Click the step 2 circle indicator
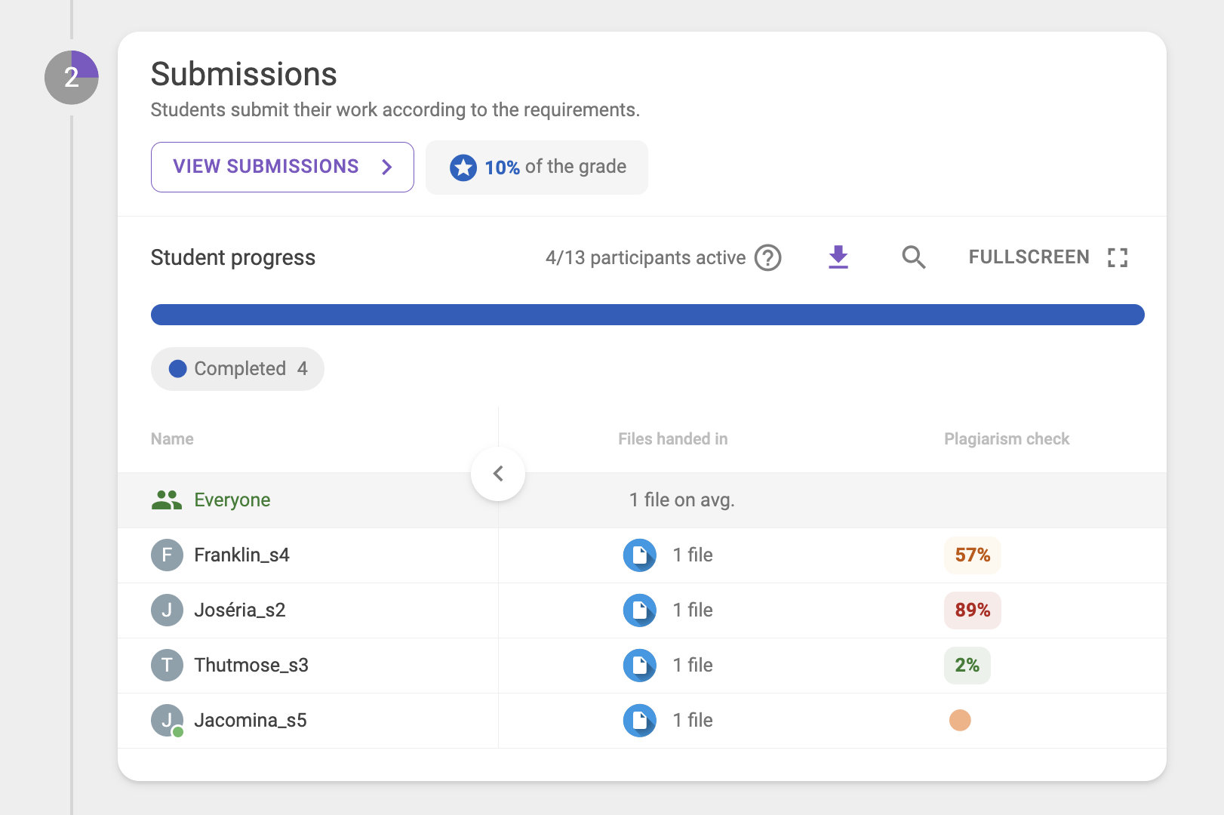This screenshot has width=1224, height=815. 72,77
